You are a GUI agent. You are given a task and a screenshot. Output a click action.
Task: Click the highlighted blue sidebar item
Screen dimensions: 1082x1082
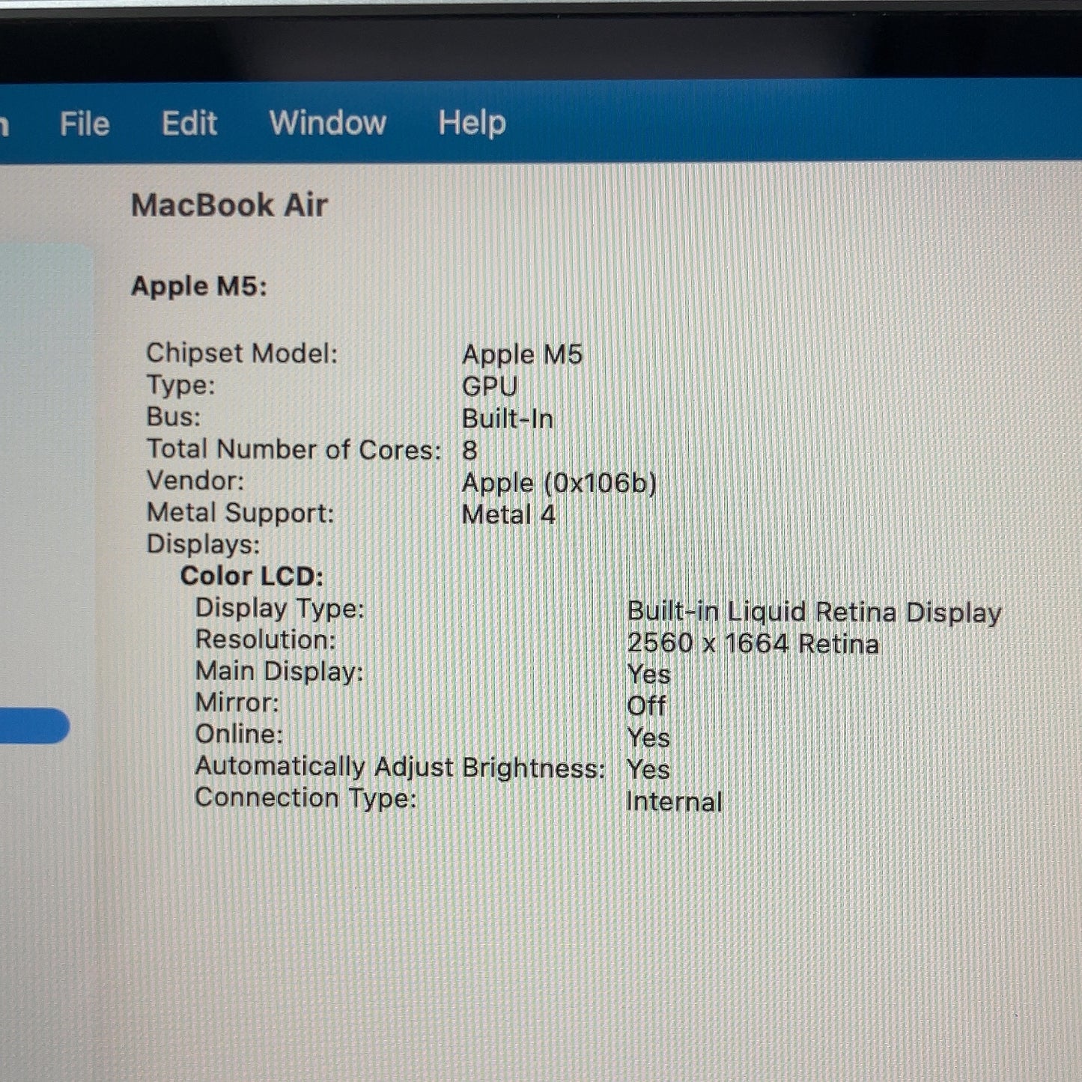pyautogui.click(x=34, y=726)
